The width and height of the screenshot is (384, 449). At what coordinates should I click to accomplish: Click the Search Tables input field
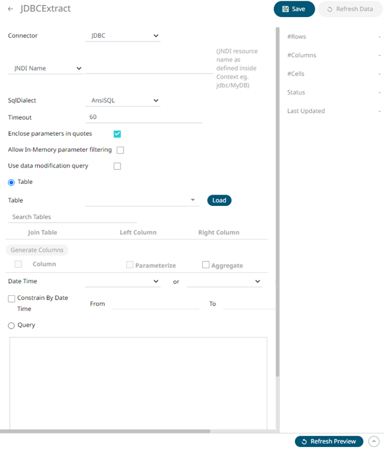[63, 217]
